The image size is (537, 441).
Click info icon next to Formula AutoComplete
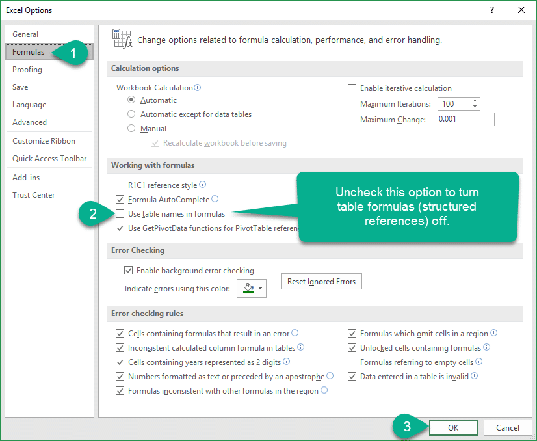pyautogui.click(x=215, y=199)
